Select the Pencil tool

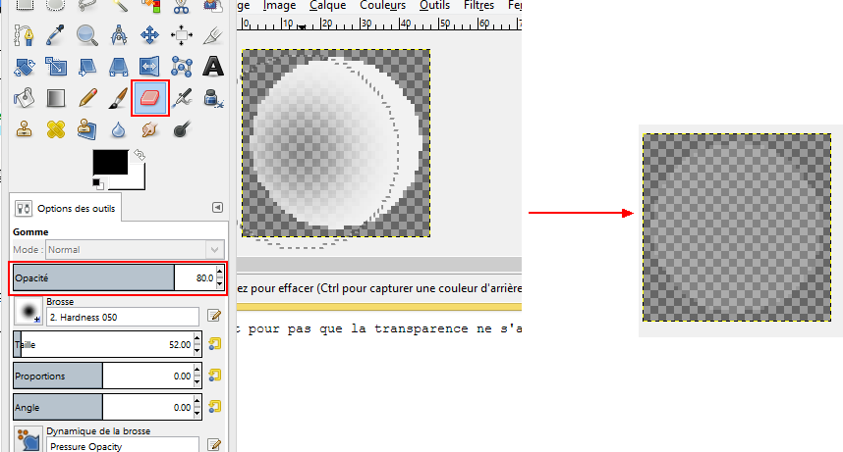(x=86, y=98)
